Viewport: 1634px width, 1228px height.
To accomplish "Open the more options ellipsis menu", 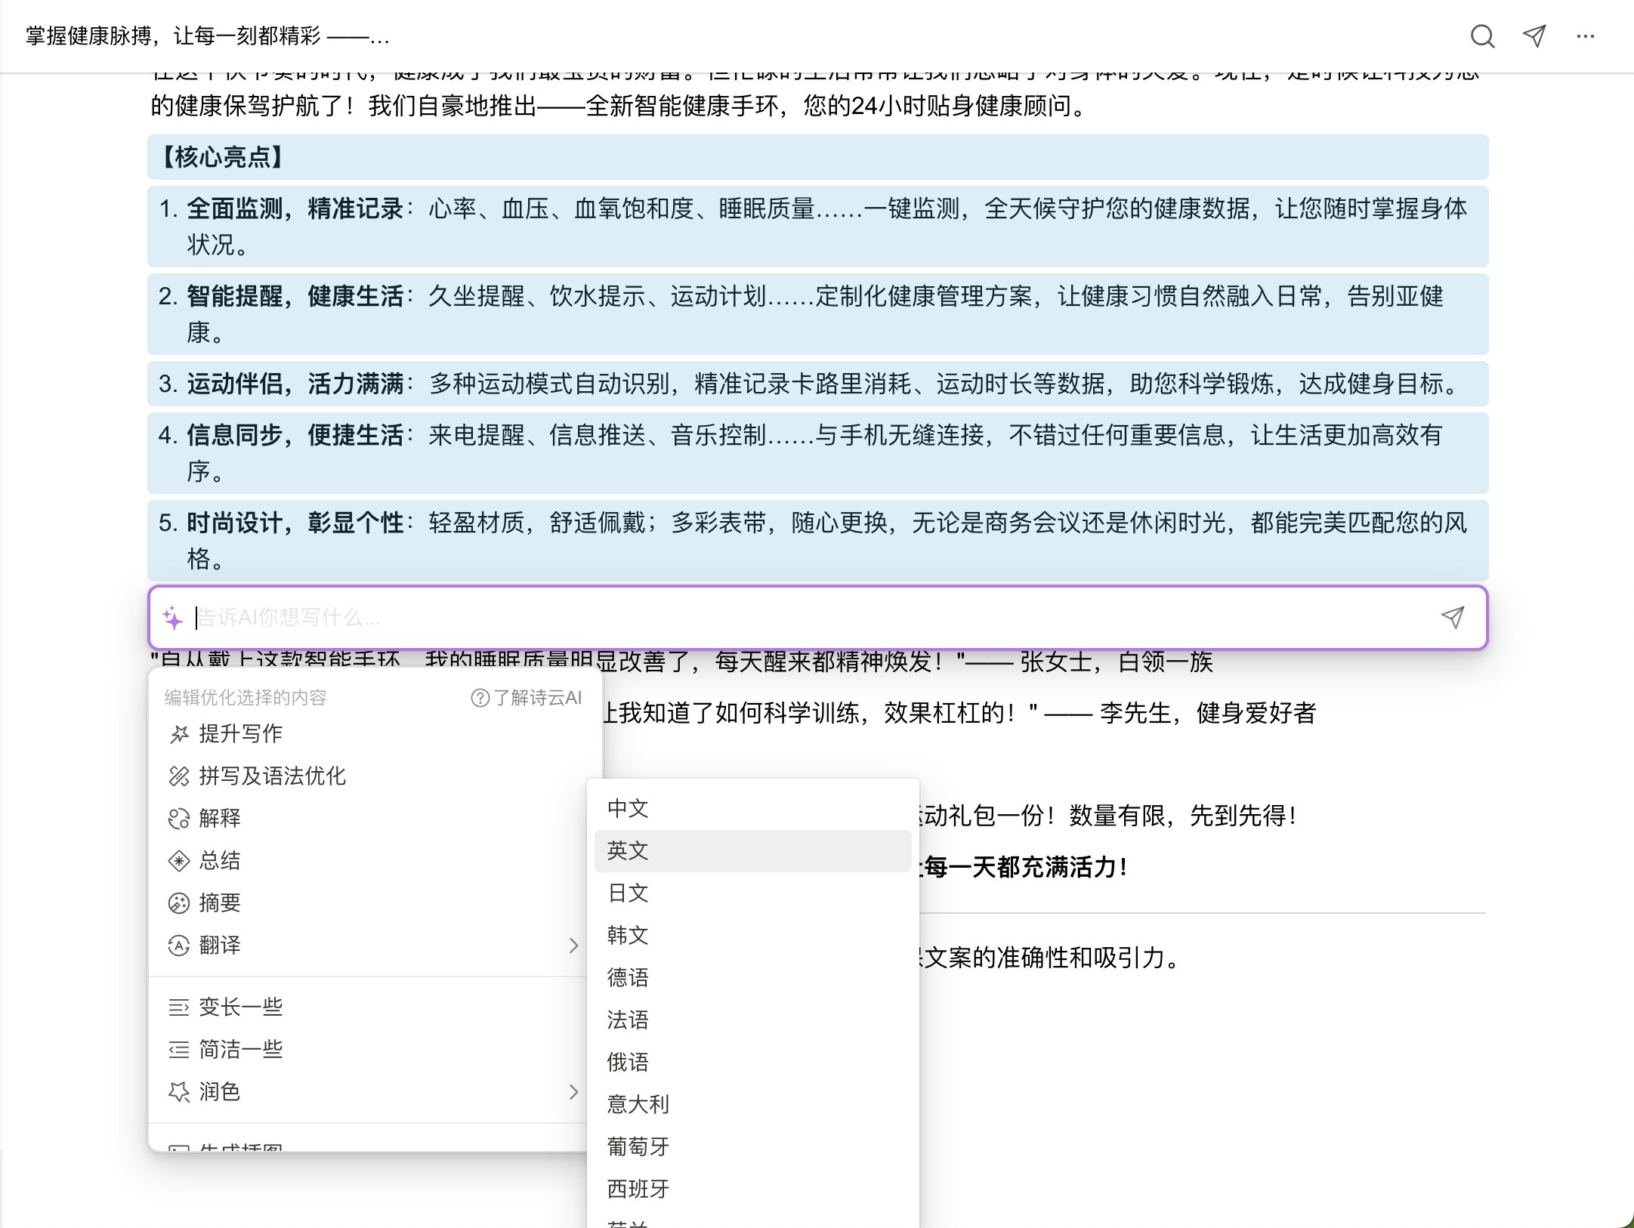I will click(x=1586, y=36).
